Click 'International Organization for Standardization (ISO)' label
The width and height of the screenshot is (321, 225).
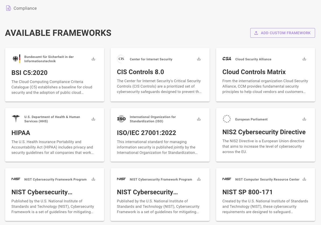[x=153, y=119]
